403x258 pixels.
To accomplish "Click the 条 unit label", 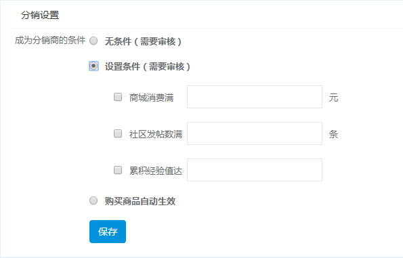I will coord(334,134).
